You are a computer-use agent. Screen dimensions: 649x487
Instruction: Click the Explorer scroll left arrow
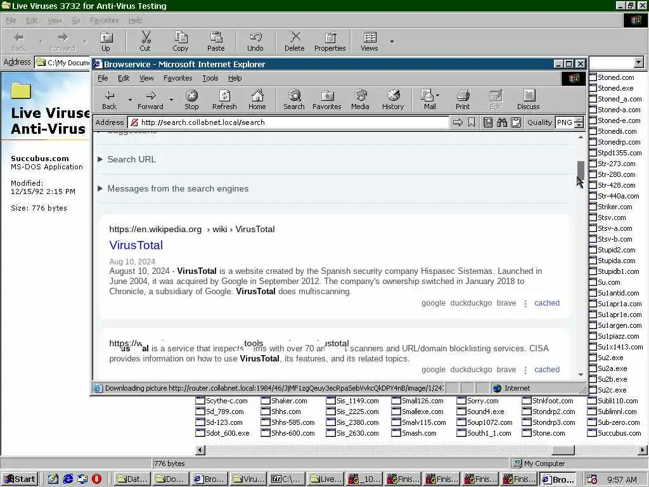click(200, 450)
